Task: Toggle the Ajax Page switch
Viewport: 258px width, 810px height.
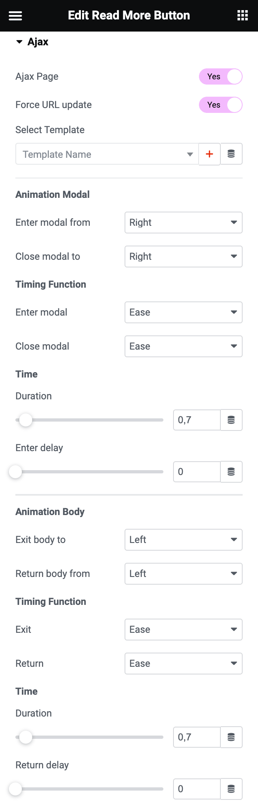Action: [x=220, y=76]
